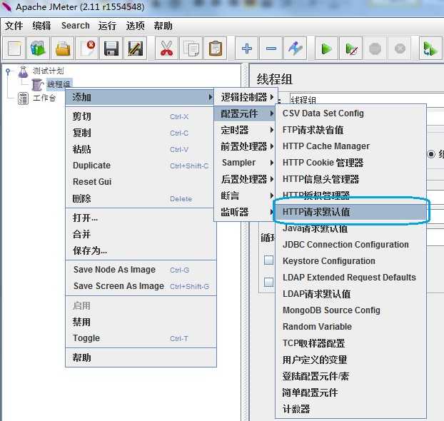Expand the 定时器 submenu
444x421 pixels.
246,130
